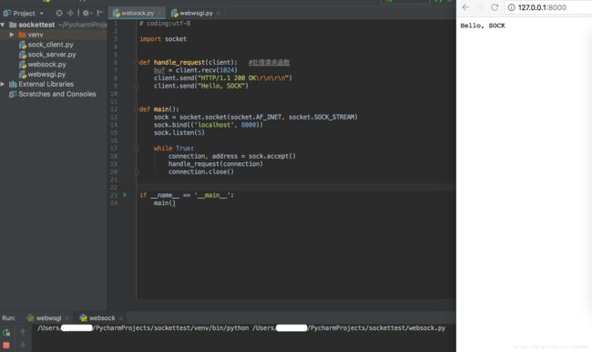Switch to the websock run tab
The width and height of the screenshot is (592, 352).
(x=102, y=318)
